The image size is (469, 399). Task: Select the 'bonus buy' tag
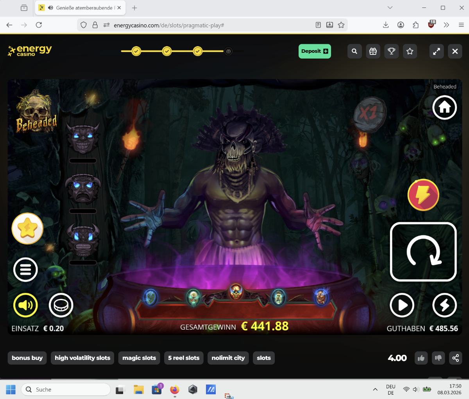(x=27, y=358)
